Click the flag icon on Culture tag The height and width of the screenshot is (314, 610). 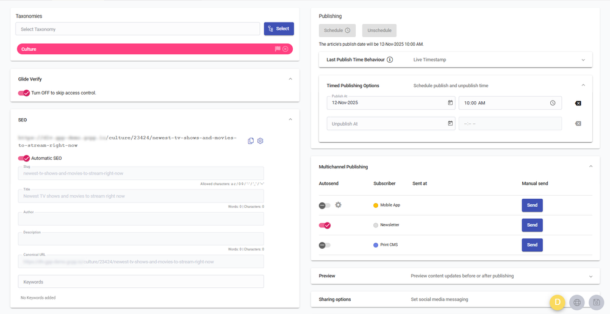278,49
